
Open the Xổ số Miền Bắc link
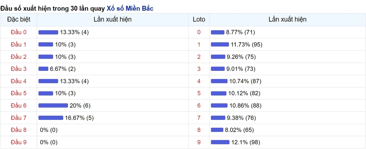[x=130, y=8]
